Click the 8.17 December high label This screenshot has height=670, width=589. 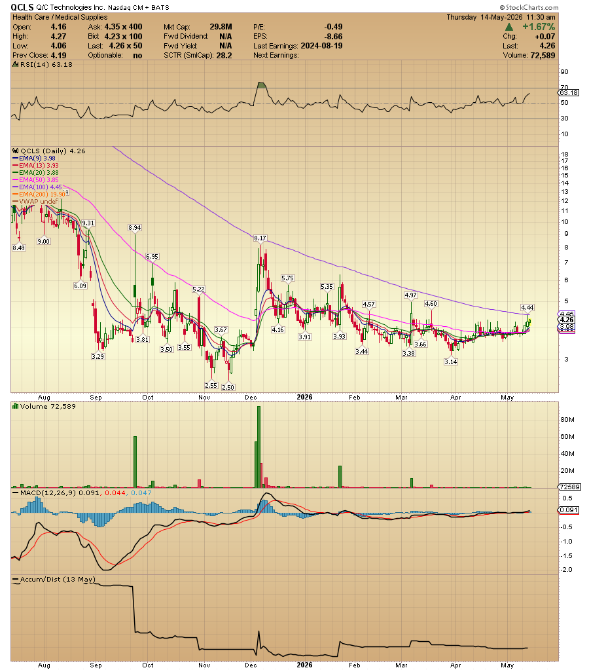(x=260, y=238)
